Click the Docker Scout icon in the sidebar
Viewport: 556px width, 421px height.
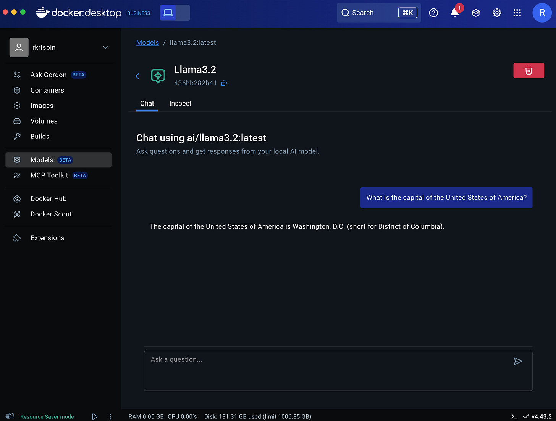[x=17, y=214]
